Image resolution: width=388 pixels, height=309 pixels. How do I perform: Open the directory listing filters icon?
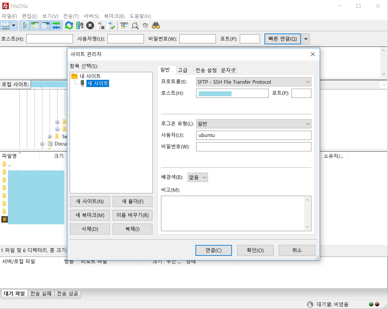124,26
